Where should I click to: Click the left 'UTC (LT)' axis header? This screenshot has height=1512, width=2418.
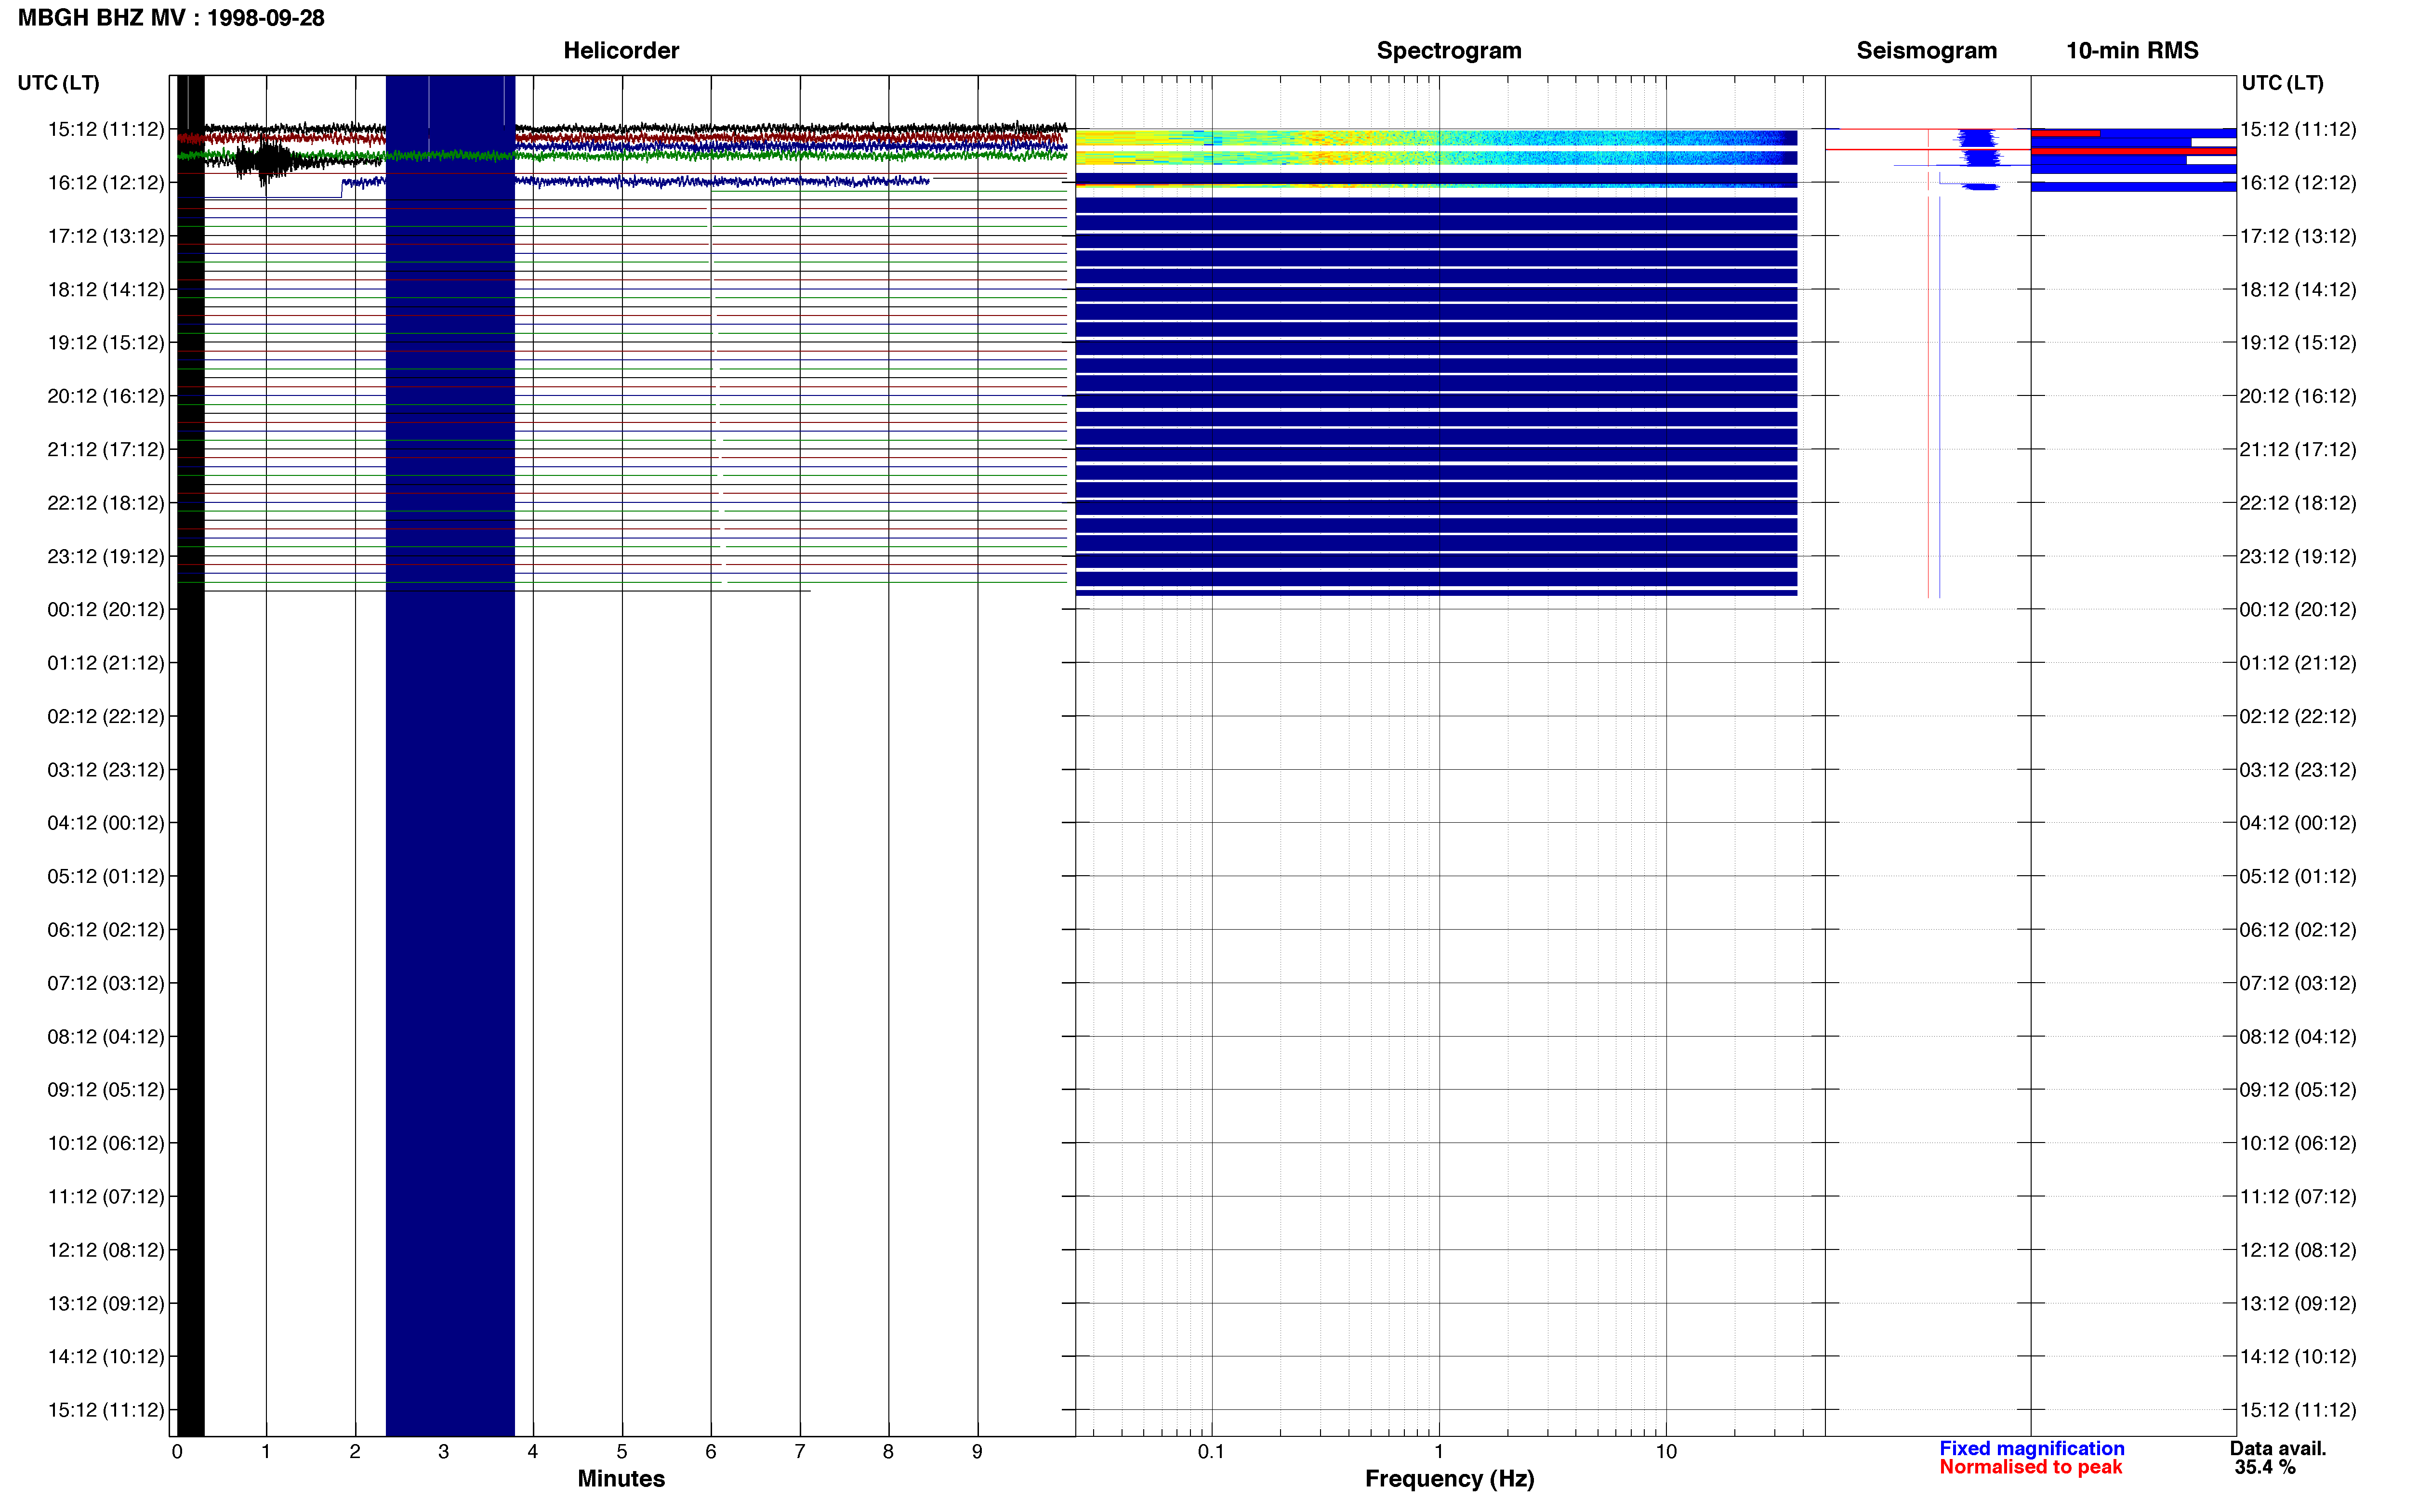click(58, 83)
